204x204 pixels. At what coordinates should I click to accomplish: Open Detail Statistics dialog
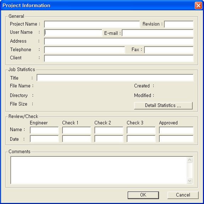pos(163,106)
